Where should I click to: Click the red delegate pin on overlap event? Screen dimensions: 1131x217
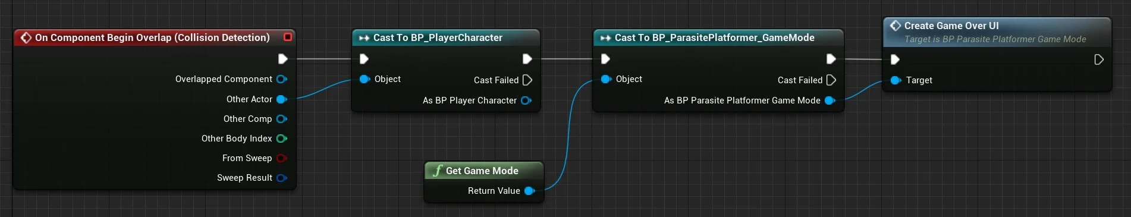coord(288,37)
